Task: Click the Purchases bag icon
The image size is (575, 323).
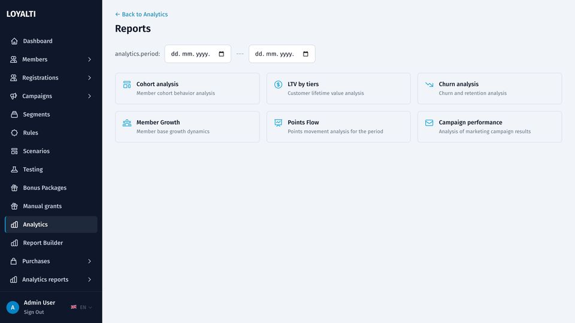Action: point(14,261)
